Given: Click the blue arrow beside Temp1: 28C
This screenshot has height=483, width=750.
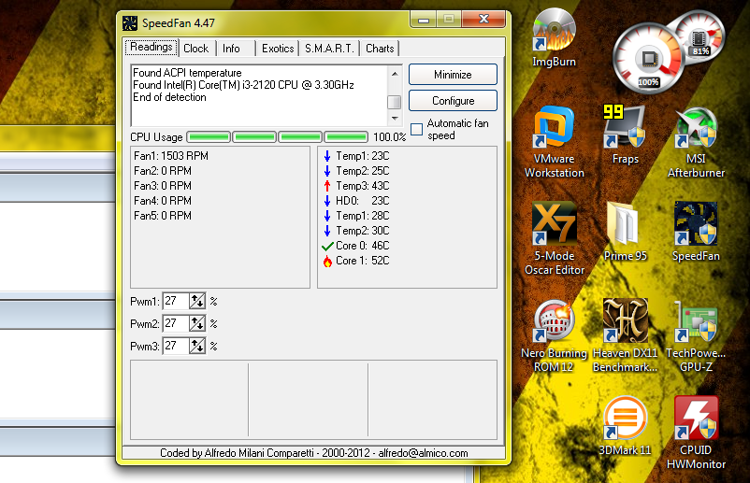Looking at the screenshot, I should pos(327,216).
